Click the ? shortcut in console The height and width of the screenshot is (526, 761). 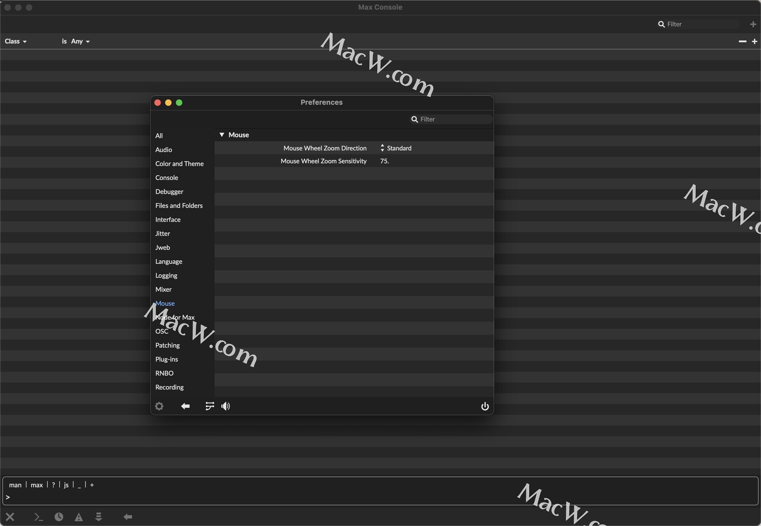(54, 485)
